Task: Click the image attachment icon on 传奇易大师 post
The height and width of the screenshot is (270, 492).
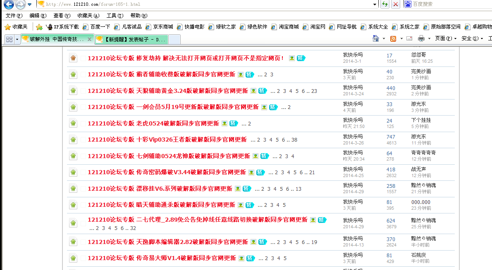Action: pyautogui.click(x=241, y=258)
